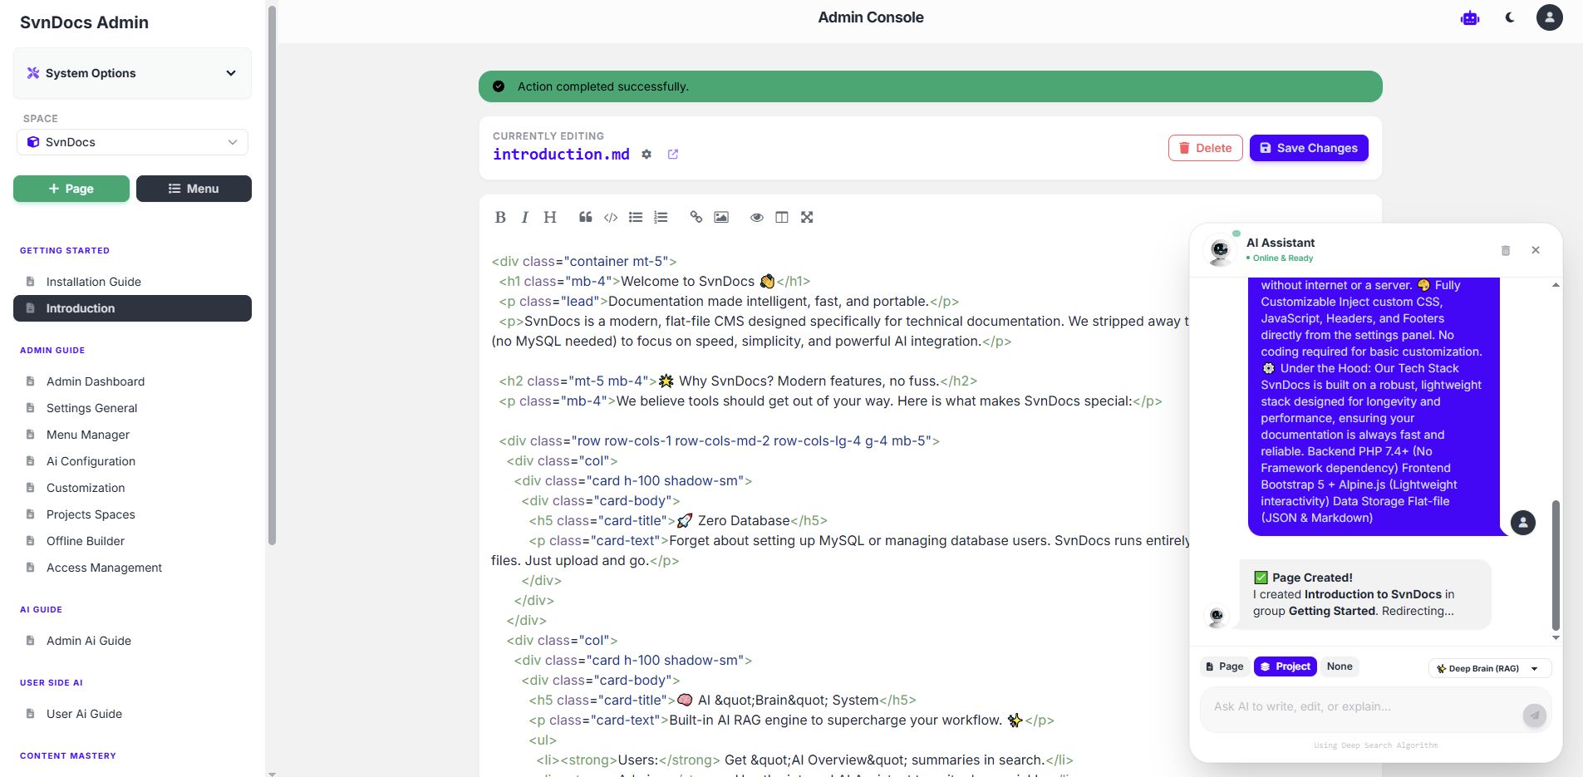Click the AI Guide section header
The width and height of the screenshot is (1583, 777).
click(x=41, y=609)
